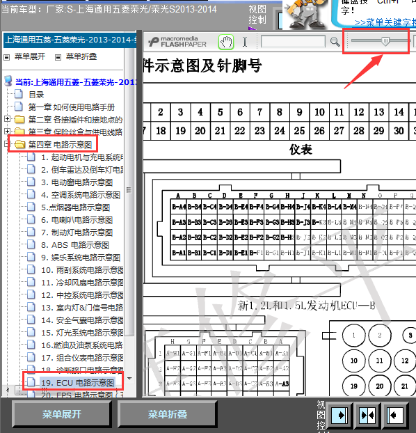
Task: Open 9. 娱乐系统电路示意图
Action: [81, 258]
